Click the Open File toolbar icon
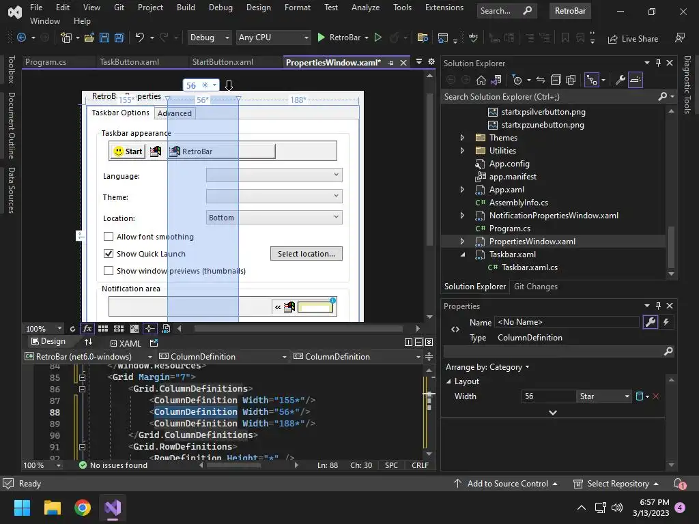Image resolution: width=699 pixels, height=524 pixels. [89, 38]
